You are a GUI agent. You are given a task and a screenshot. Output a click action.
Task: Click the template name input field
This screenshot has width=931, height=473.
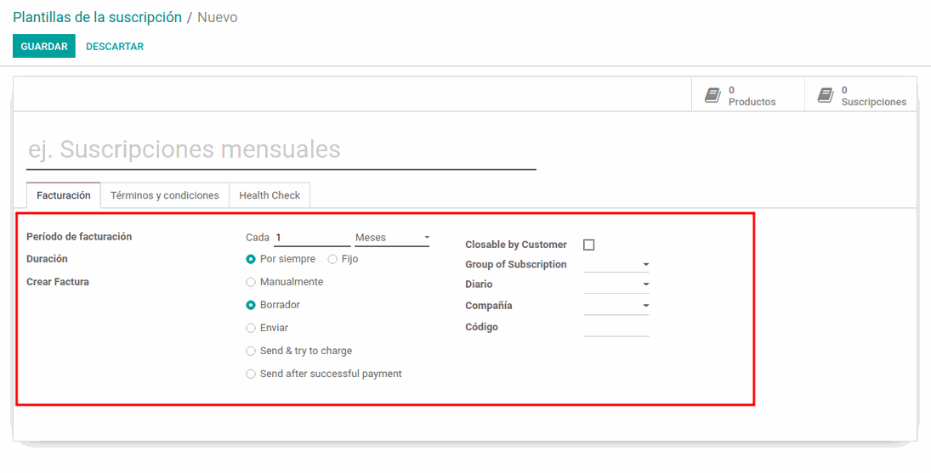pos(281,149)
